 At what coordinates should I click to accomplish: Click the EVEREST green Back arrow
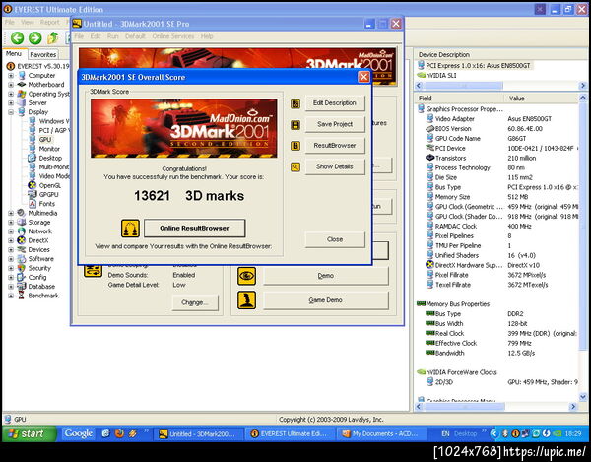(17, 38)
